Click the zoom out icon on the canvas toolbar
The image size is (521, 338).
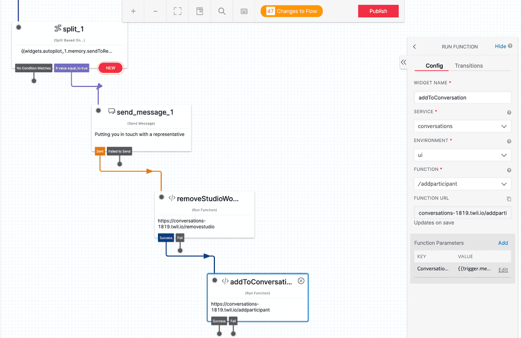156,11
